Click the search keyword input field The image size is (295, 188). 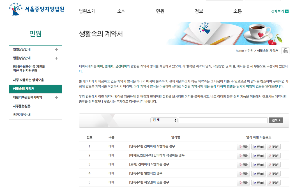[x=223, y=120]
